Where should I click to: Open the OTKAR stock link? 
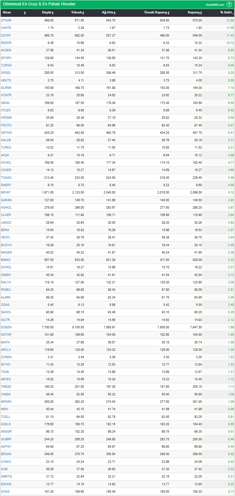click(x=6, y=20)
